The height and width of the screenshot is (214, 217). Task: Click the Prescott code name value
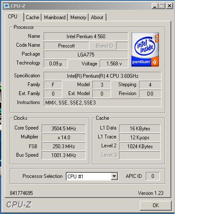[x=67, y=46]
